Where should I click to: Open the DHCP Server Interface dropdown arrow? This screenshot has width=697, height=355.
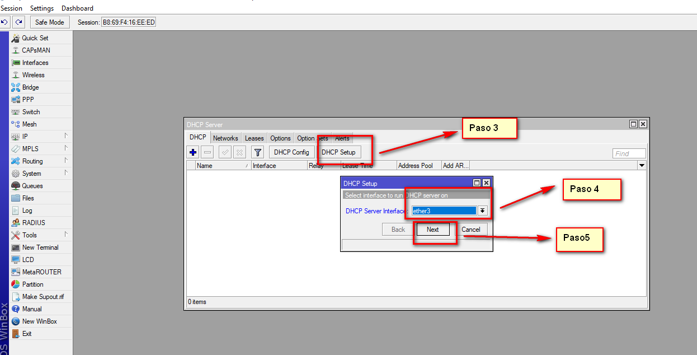pyautogui.click(x=482, y=211)
